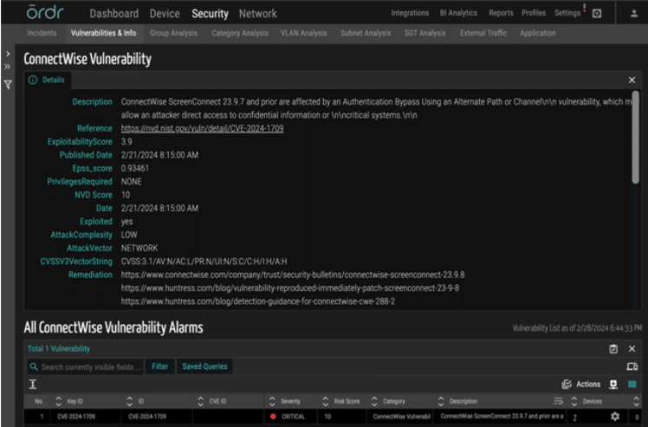Open the Security menu
This screenshot has height=427, width=648.
point(210,14)
